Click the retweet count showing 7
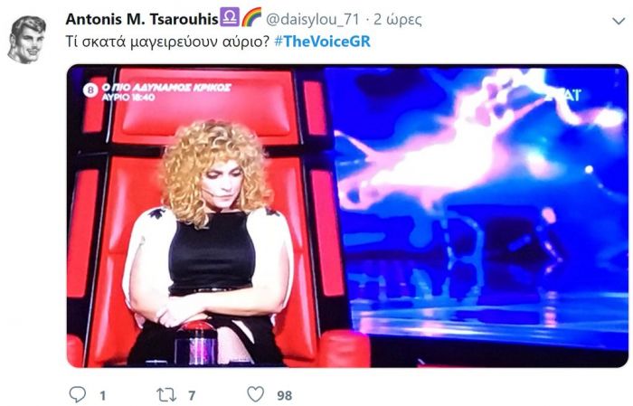Viewport: 633px width, 406px height. coord(192,395)
